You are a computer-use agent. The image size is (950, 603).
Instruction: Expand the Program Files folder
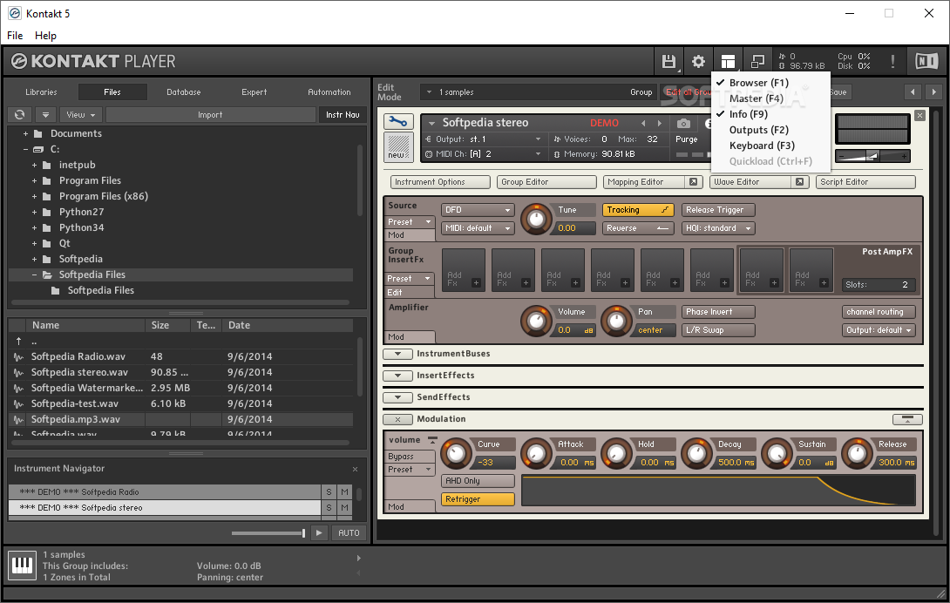point(35,180)
